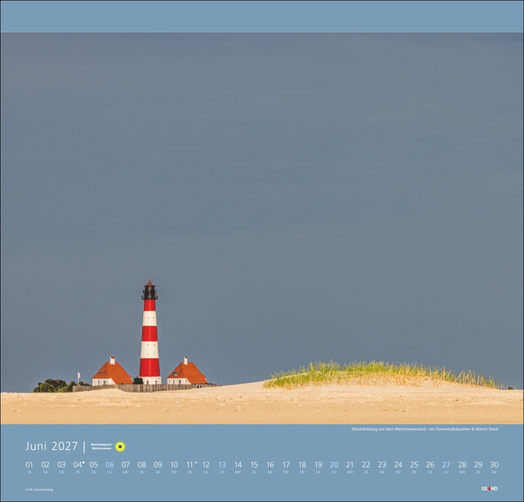Click the moon phase symbol beside 04
This screenshot has width=524, height=502.
point(83,462)
